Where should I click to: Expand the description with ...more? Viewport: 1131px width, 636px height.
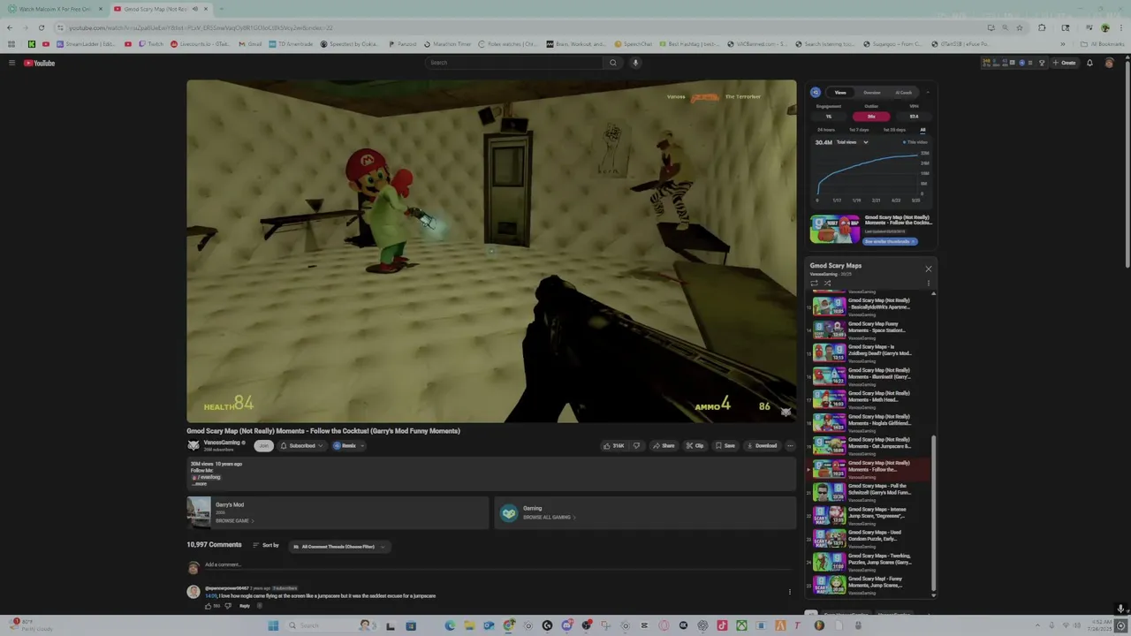[x=201, y=484]
